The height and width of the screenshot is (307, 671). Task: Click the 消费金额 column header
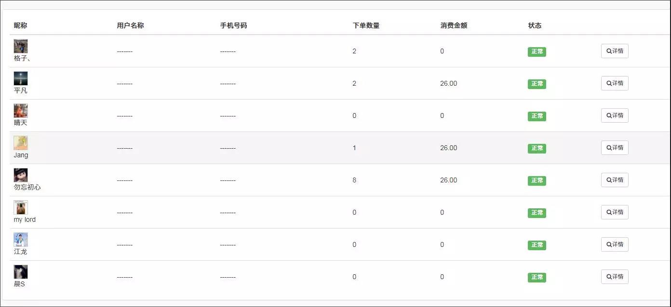coord(454,26)
